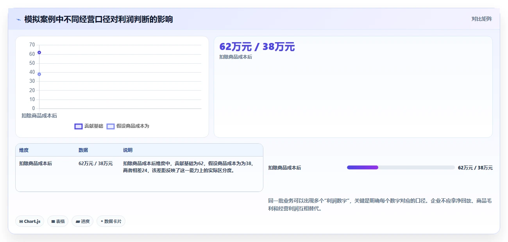Click the 62万元 / 38万元 table cell
This screenshot has height=242, width=508.
click(x=96, y=164)
